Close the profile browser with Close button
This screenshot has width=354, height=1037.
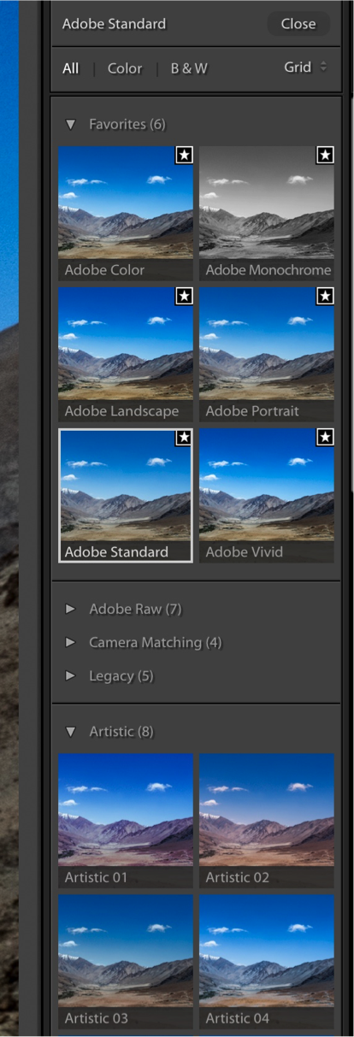pyautogui.click(x=298, y=24)
